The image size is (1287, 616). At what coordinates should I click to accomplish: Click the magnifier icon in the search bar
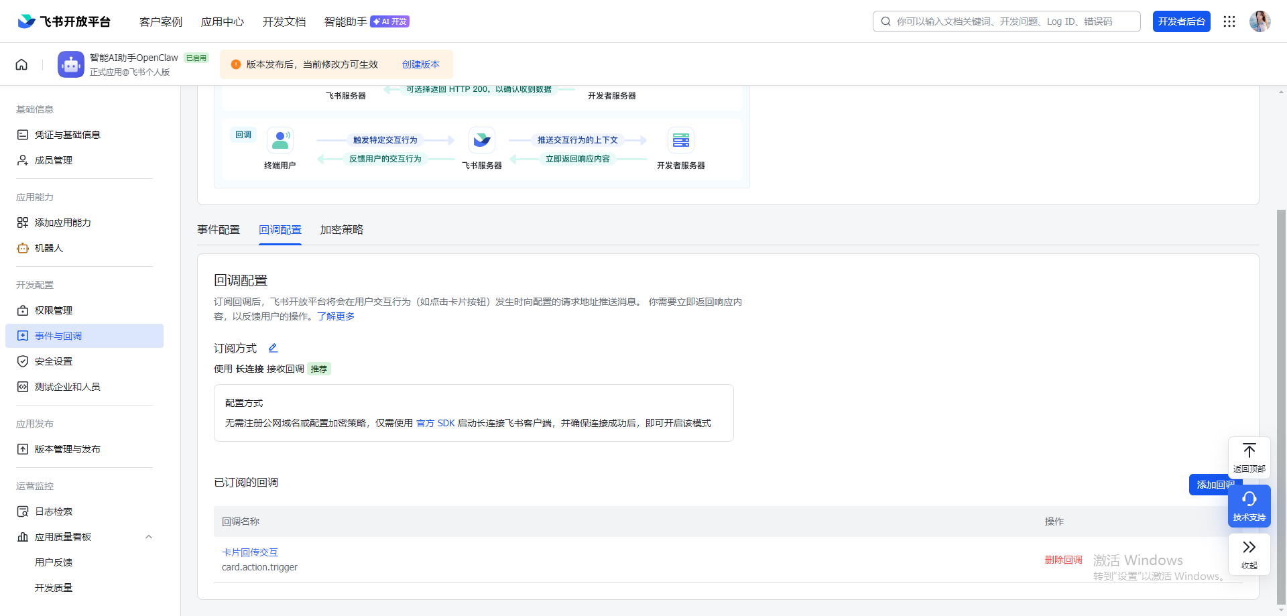pos(885,21)
